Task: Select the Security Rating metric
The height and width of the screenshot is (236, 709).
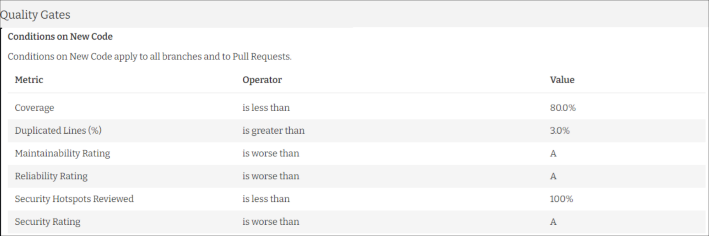Action: 47,222
